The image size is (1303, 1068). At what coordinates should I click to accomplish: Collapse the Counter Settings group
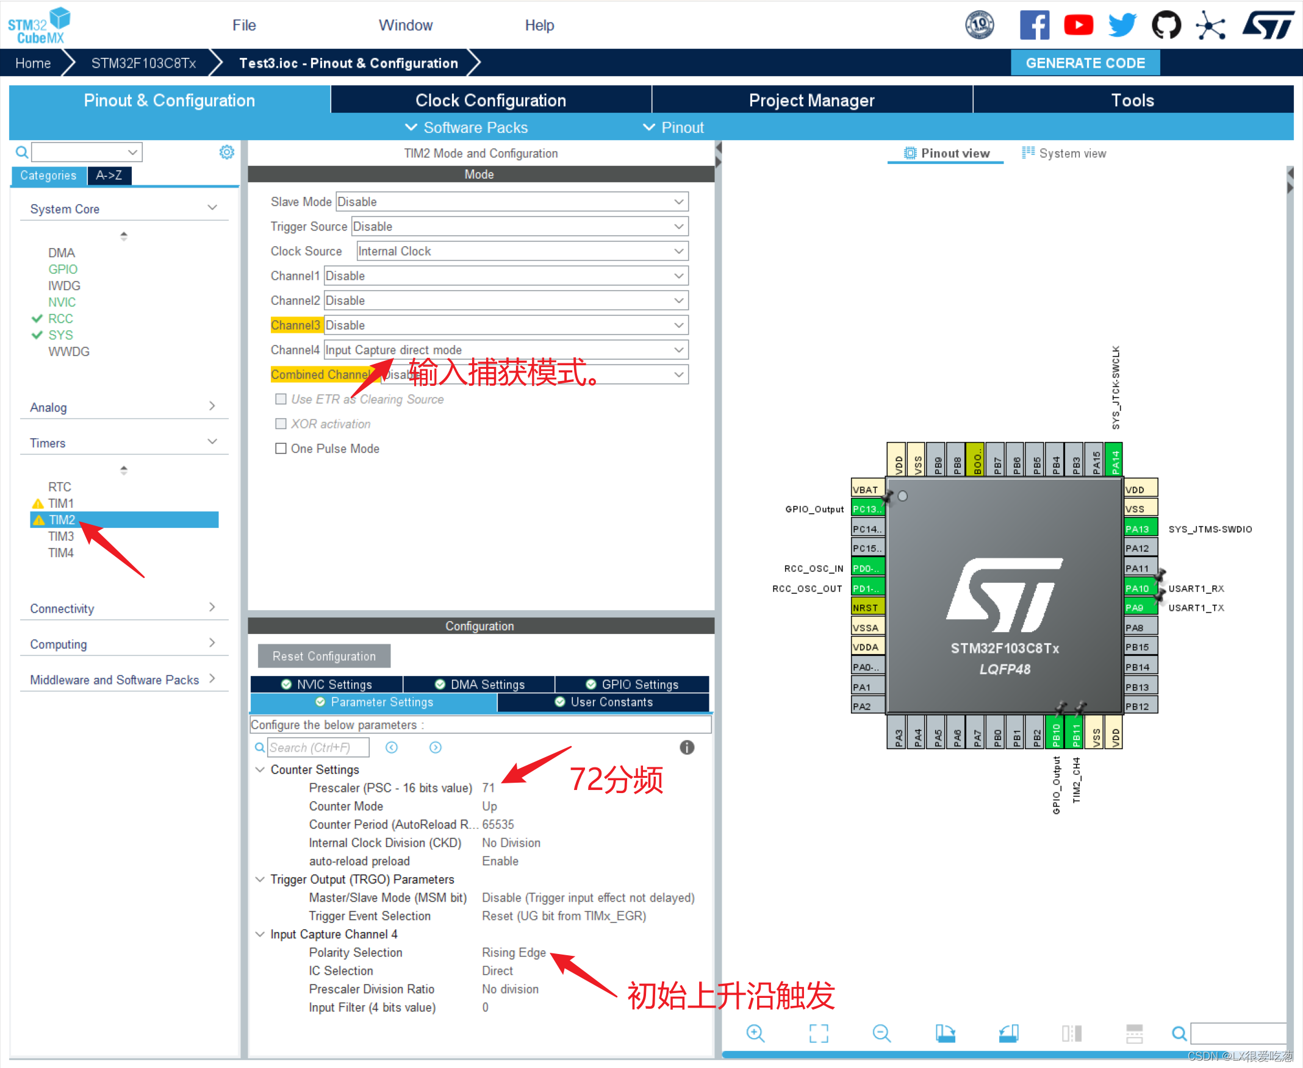(x=260, y=770)
